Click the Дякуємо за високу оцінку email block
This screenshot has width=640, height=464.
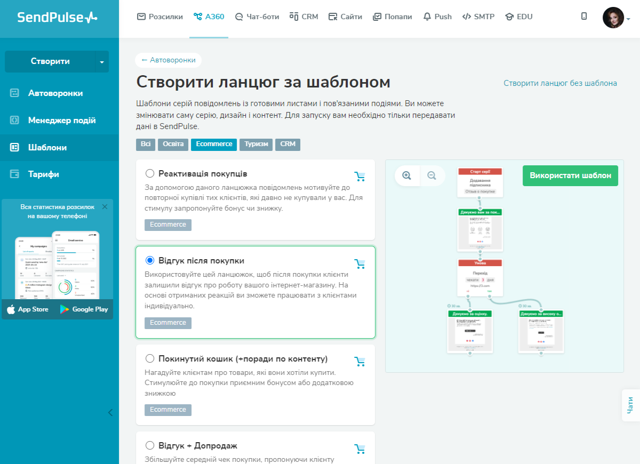541,331
